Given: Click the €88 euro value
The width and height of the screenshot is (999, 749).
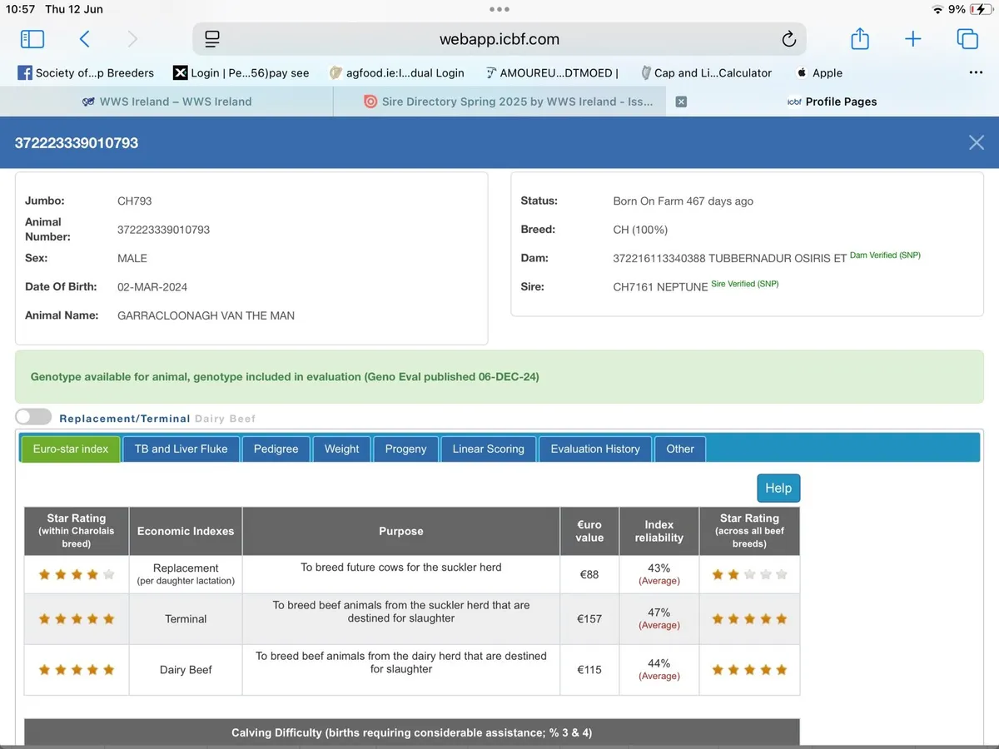Looking at the screenshot, I should pos(589,574).
